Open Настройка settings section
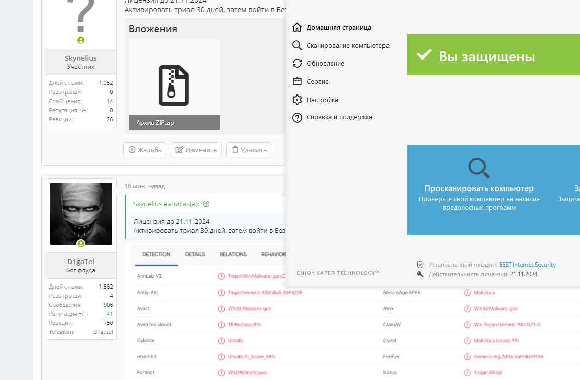Image resolution: width=580 pixels, height=380 pixels. (322, 100)
